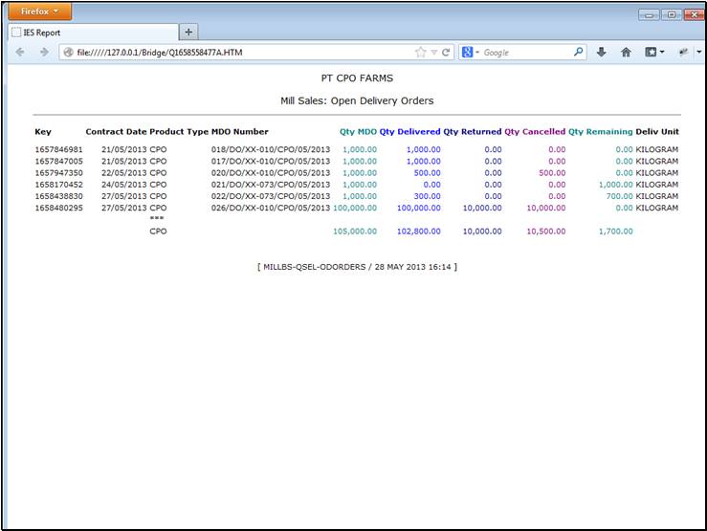
Task: Click total remaining 1,700.00
Action: coord(616,232)
